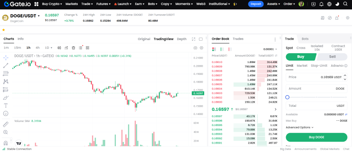Open the app download icon in header

(314, 4)
